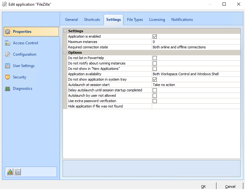Click the "Application availability" label
The image size is (245, 190).
(x=84, y=74)
